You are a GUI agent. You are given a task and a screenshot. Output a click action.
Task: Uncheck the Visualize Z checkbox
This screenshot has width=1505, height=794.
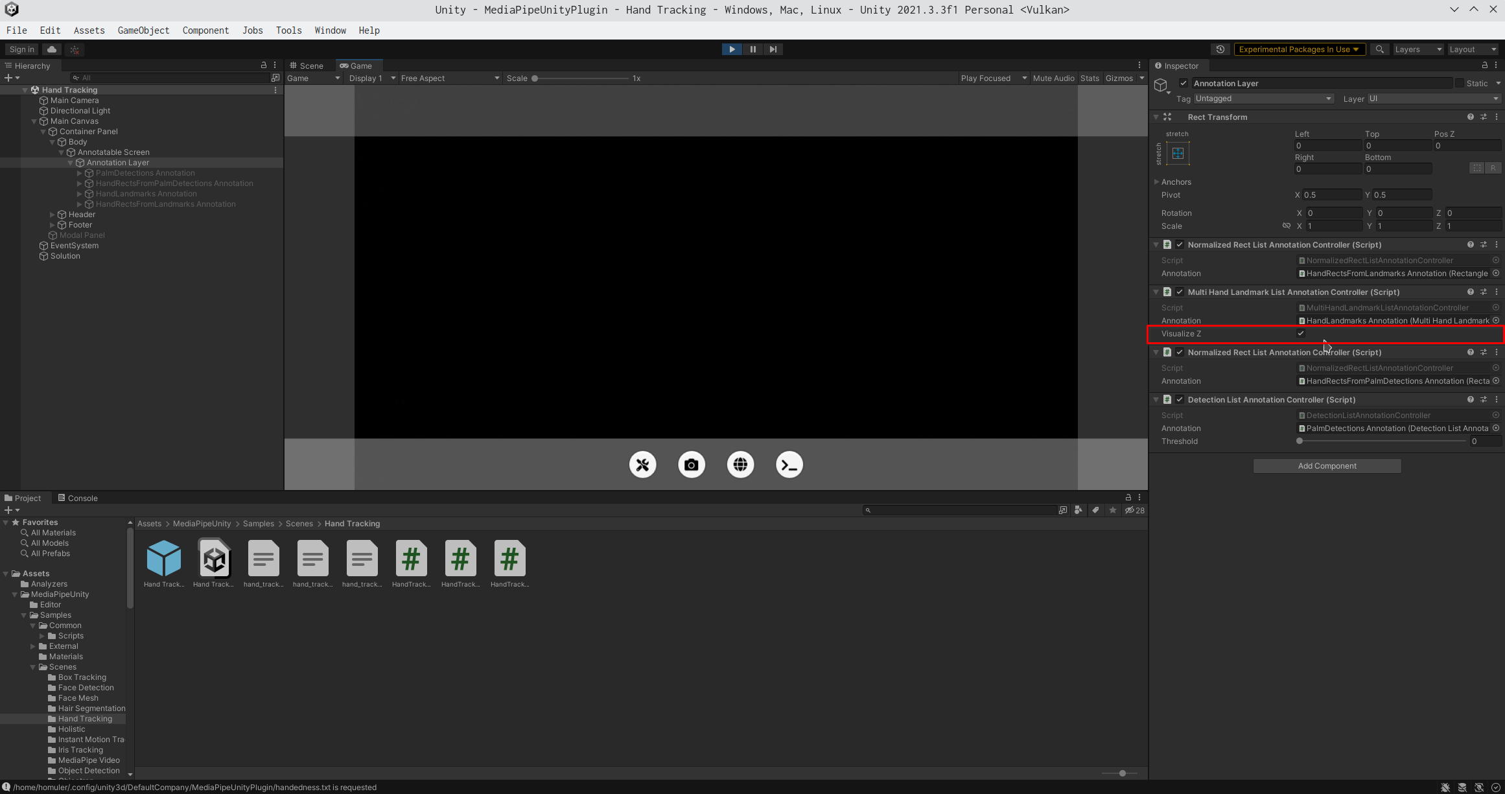pos(1301,333)
